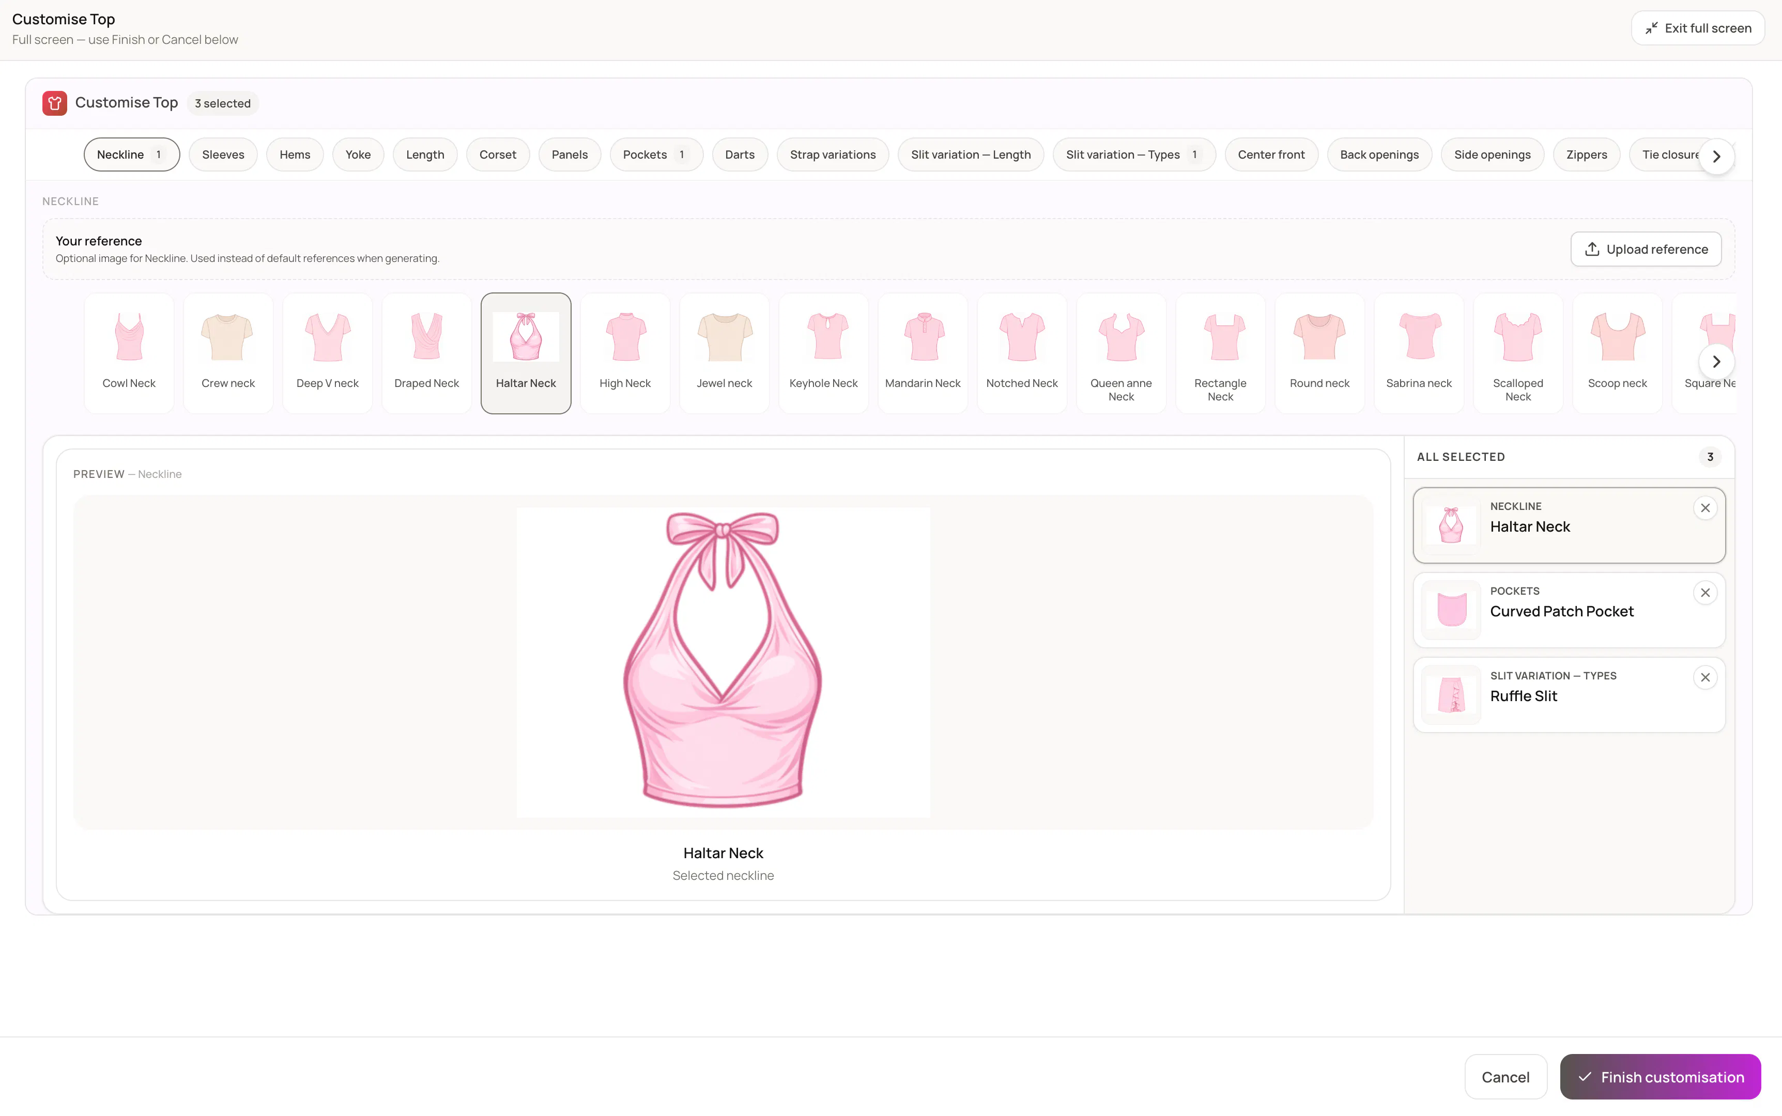Image resolution: width=1782 pixels, height=1116 pixels.
Task: Select the Jewel neck option
Action: (724, 353)
